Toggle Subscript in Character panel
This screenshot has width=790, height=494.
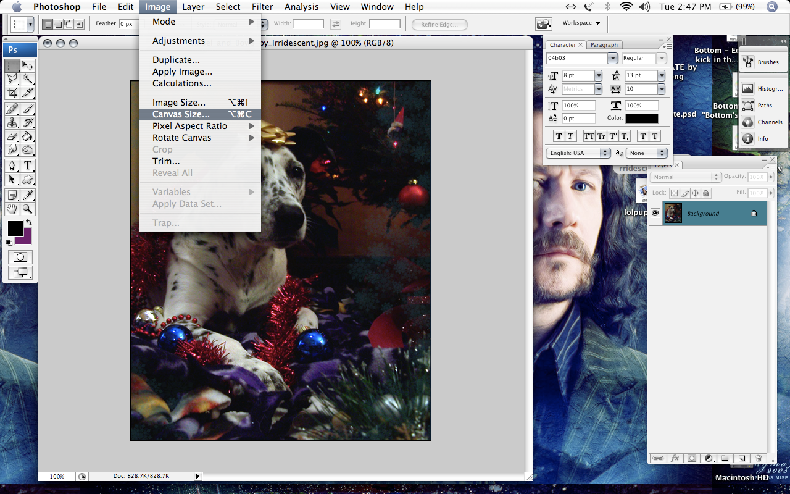coord(625,136)
